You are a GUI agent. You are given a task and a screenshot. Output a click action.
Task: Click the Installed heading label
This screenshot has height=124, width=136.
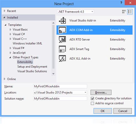[12, 17]
